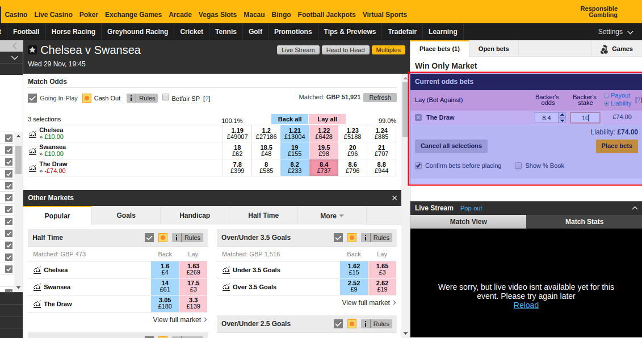The height and width of the screenshot is (338, 642).
Task: Click the Reload video link
Action: point(526,305)
